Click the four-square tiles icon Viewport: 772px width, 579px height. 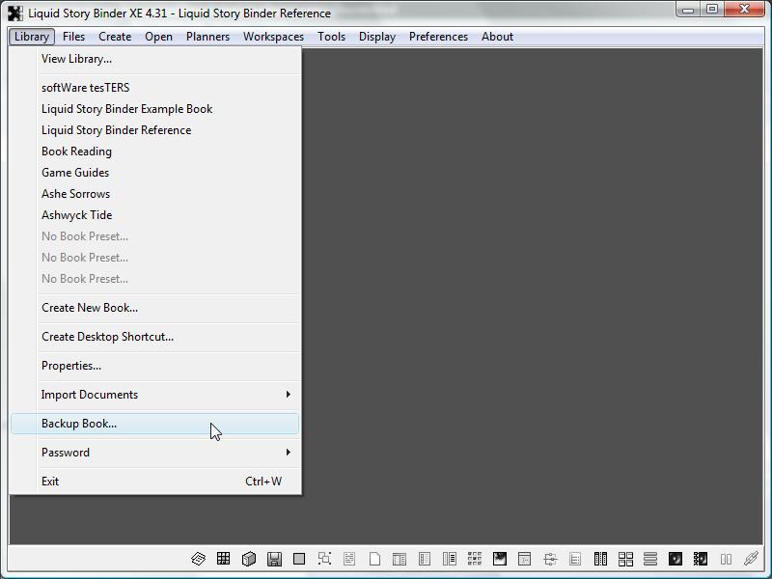pyautogui.click(x=625, y=559)
